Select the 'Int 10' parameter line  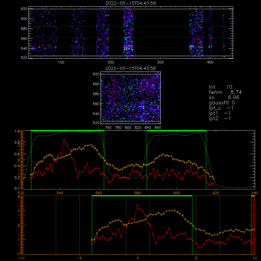coord(220,87)
